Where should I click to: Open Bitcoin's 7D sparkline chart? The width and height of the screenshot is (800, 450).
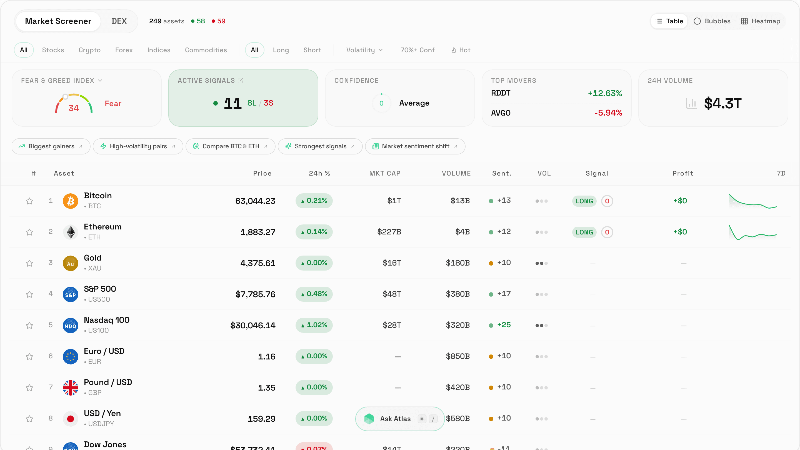[753, 201]
